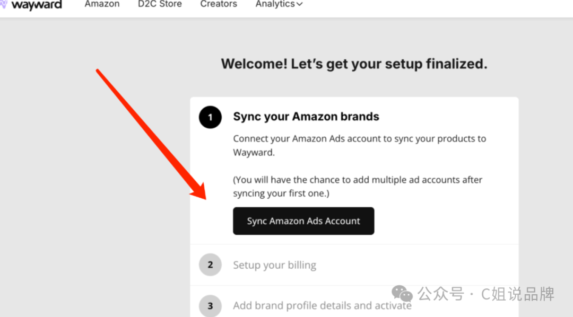573x317 pixels.
Task: Go to the D2C Store tab
Action: [x=160, y=4]
